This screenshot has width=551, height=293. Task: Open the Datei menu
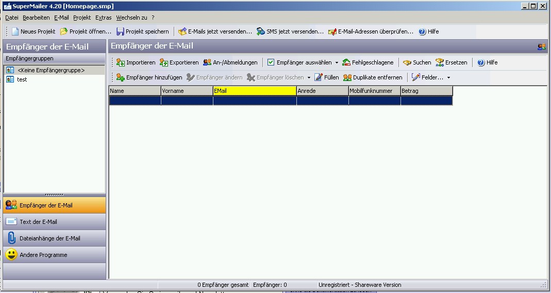[11, 18]
